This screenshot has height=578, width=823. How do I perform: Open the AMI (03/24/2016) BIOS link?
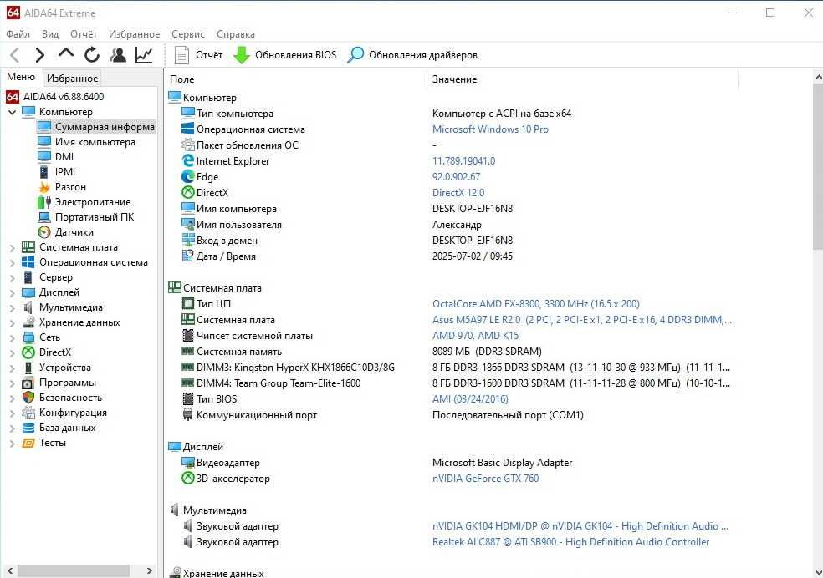[x=470, y=399]
